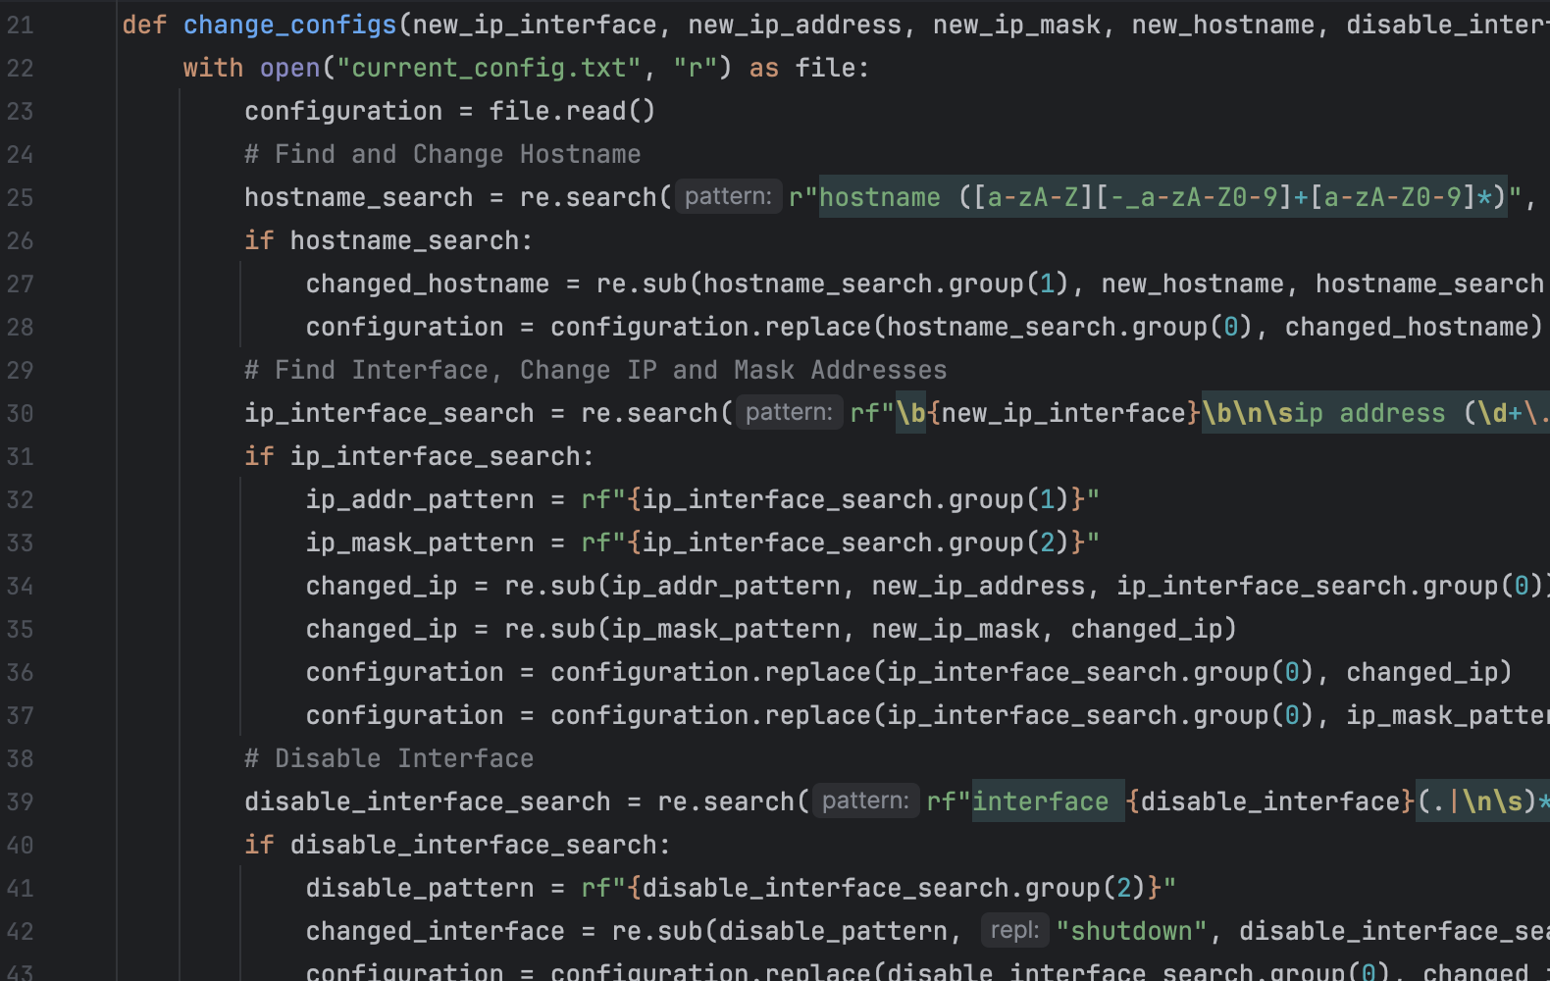Screen dimensions: 1550x981
Task: Click line number 36 in gutter
Action: click(x=20, y=672)
